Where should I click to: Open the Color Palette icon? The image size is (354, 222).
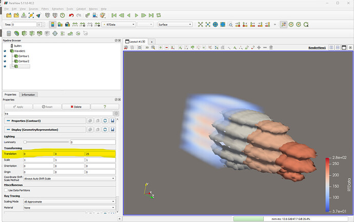click(103, 15)
